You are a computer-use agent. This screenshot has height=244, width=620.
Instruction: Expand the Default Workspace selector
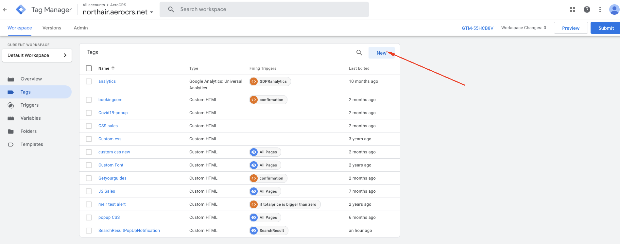[37, 55]
